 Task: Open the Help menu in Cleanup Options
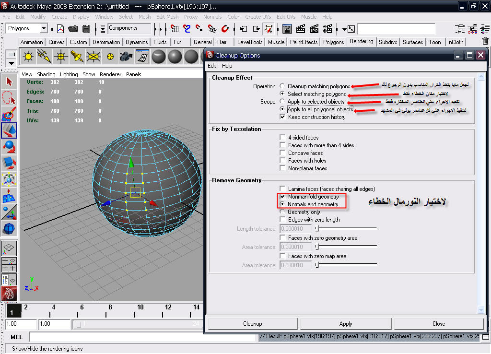point(227,66)
